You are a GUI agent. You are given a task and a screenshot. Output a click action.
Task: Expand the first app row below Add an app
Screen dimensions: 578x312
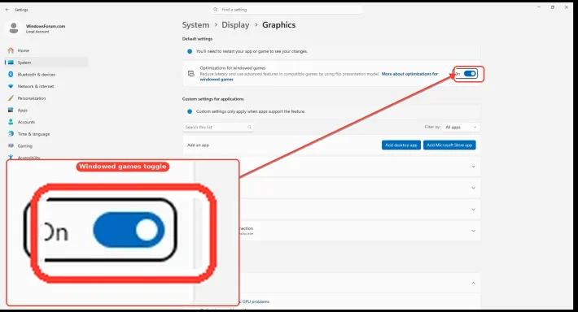click(473, 167)
